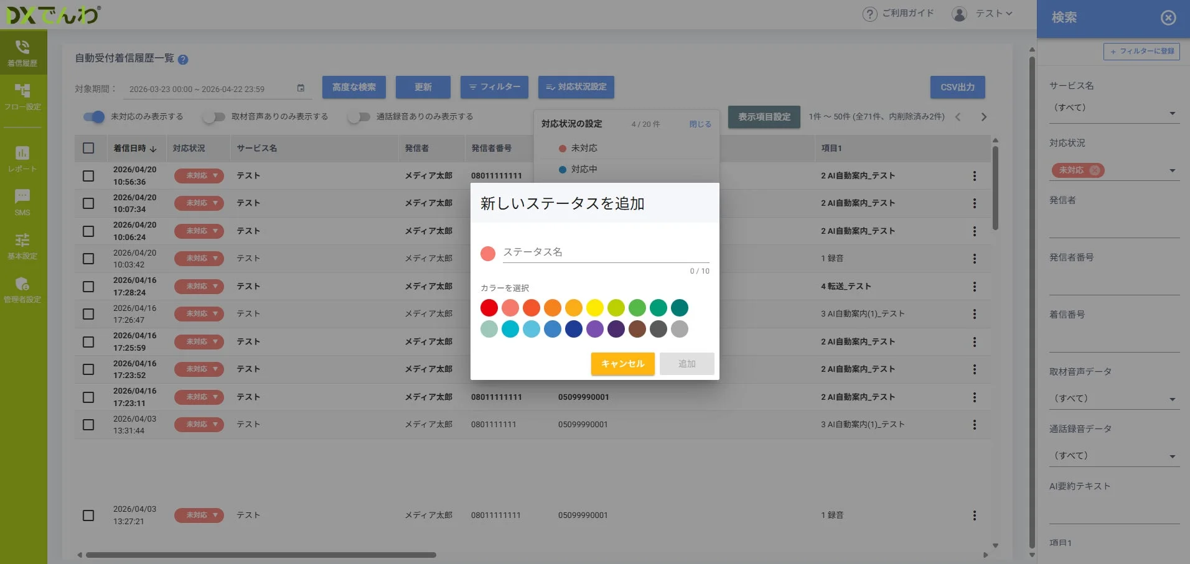Click the 更新 button
The width and height of the screenshot is (1190, 564).
pyautogui.click(x=423, y=87)
